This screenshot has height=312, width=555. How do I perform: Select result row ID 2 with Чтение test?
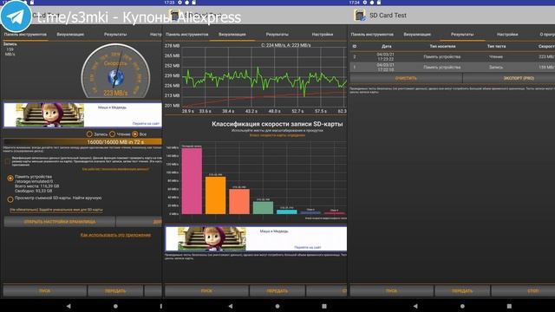click(453, 56)
